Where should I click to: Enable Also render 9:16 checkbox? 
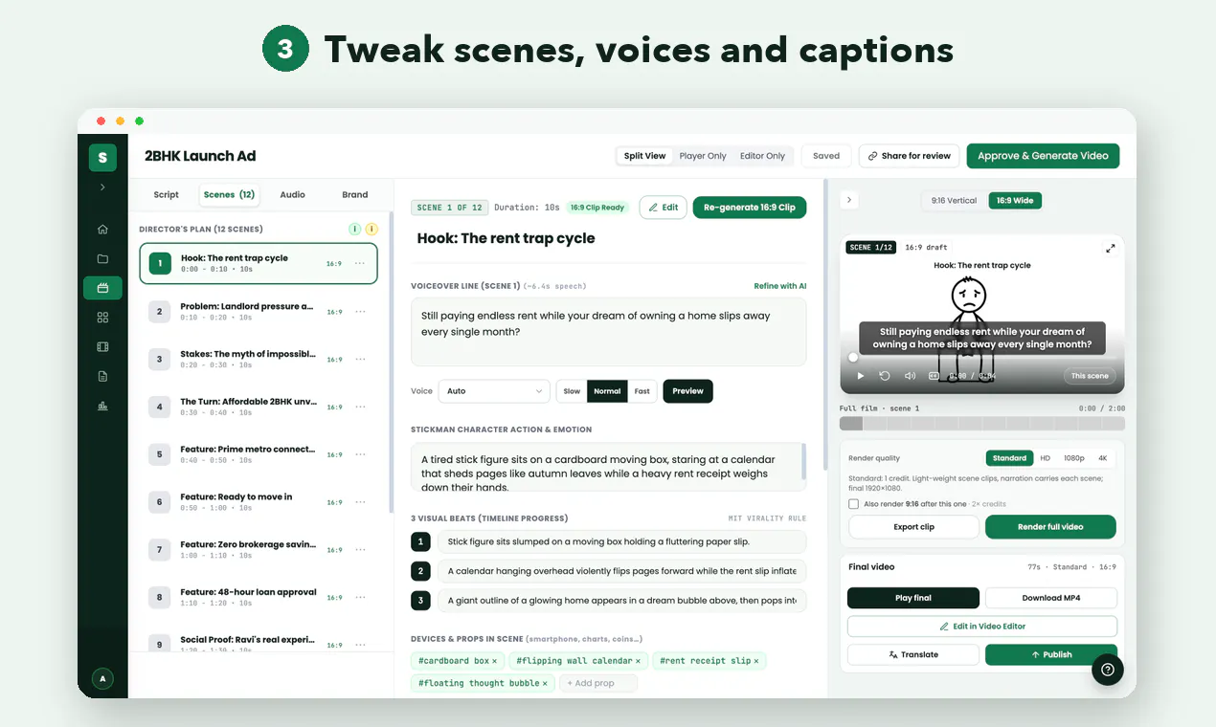click(x=853, y=504)
